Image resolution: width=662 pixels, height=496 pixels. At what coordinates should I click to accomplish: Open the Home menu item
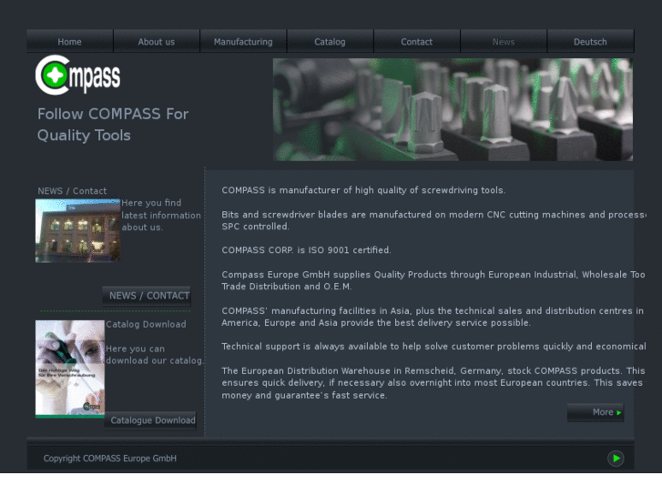click(70, 41)
